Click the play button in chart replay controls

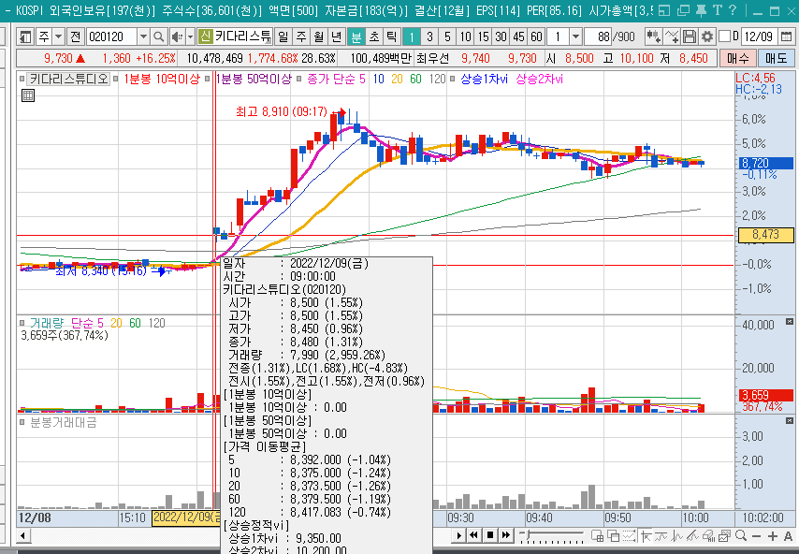tap(459, 535)
